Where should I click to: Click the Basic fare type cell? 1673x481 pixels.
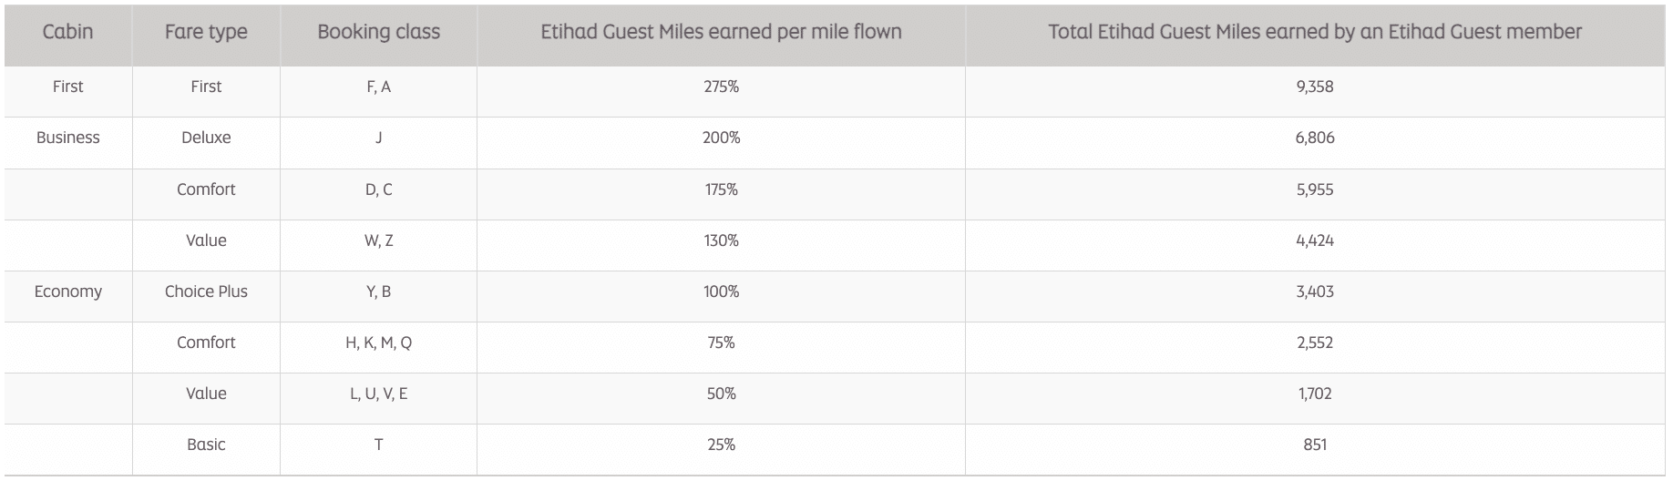pyautogui.click(x=206, y=445)
